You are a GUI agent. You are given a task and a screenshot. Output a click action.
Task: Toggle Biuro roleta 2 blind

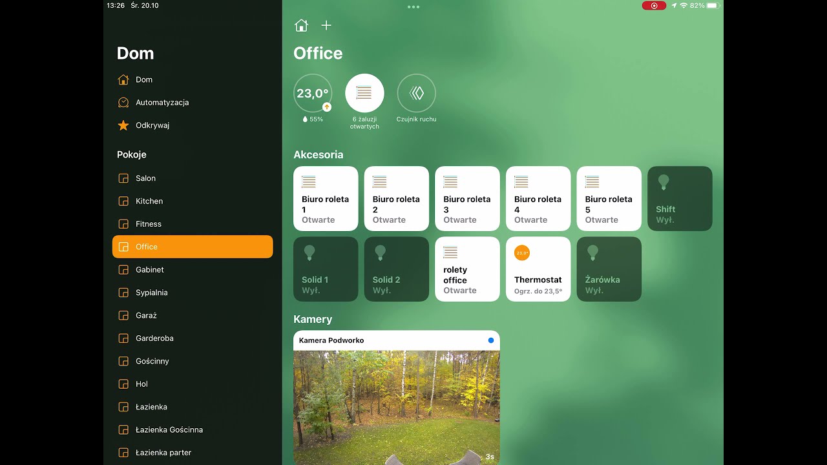click(x=397, y=199)
